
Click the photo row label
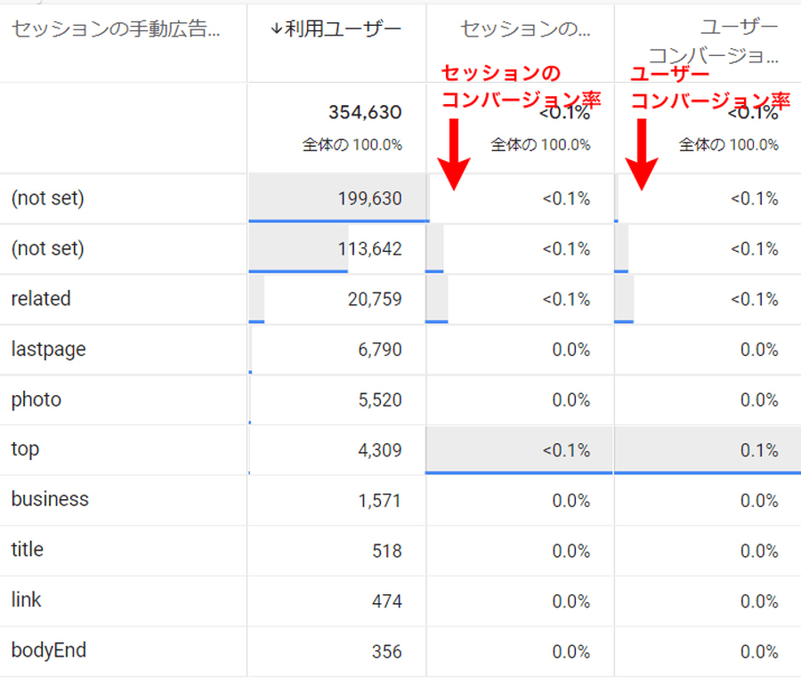pos(36,399)
